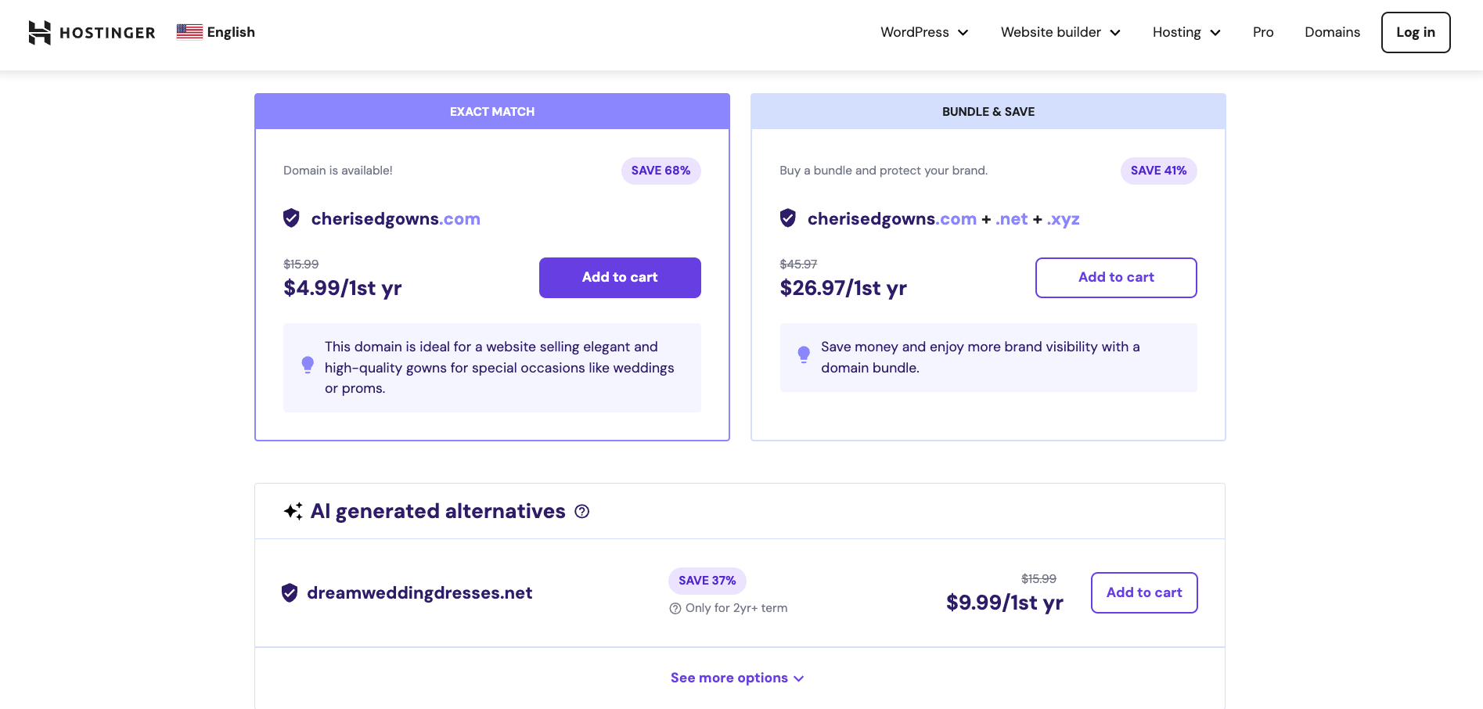The image size is (1483, 709).
Task: Click the sparkles icon beside AI generated alternatives
Action: pos(293,510)
